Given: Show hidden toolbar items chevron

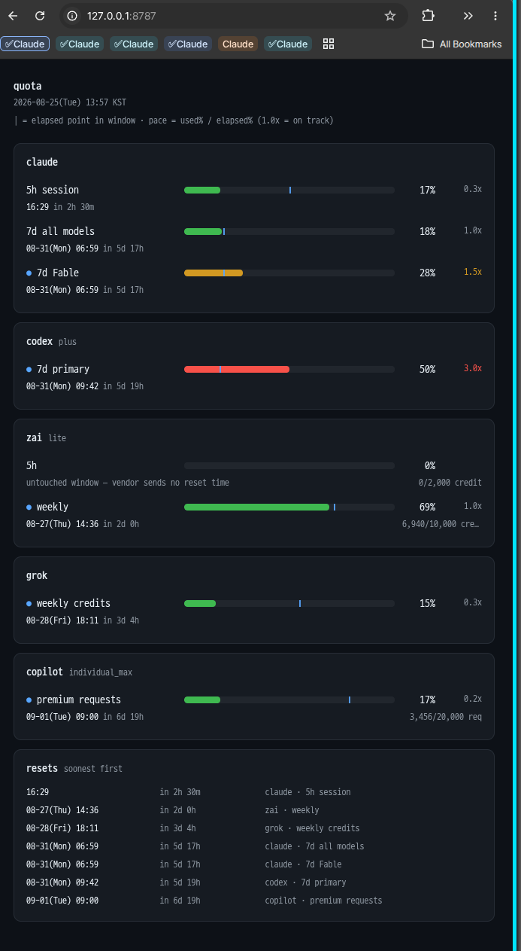Looking at the screenshot, I should pos(468,16).
